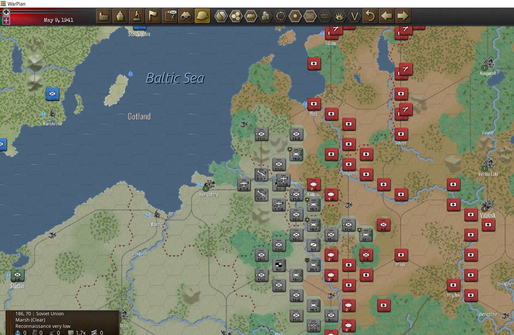Click the Danzig port anchor icon

point(148,215)
